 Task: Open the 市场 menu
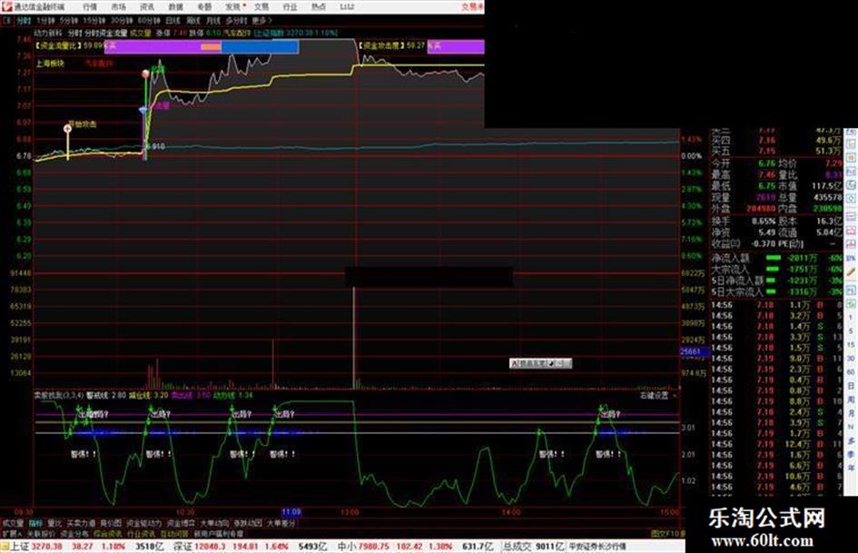118,7
